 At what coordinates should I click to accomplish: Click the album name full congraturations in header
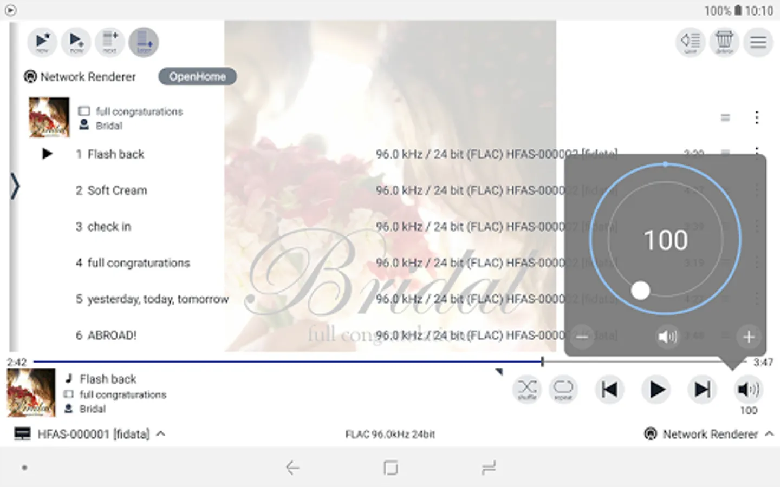click(x=139, y=111)
